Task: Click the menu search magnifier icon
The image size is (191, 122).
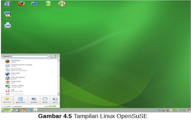Action: pos(53,56)
